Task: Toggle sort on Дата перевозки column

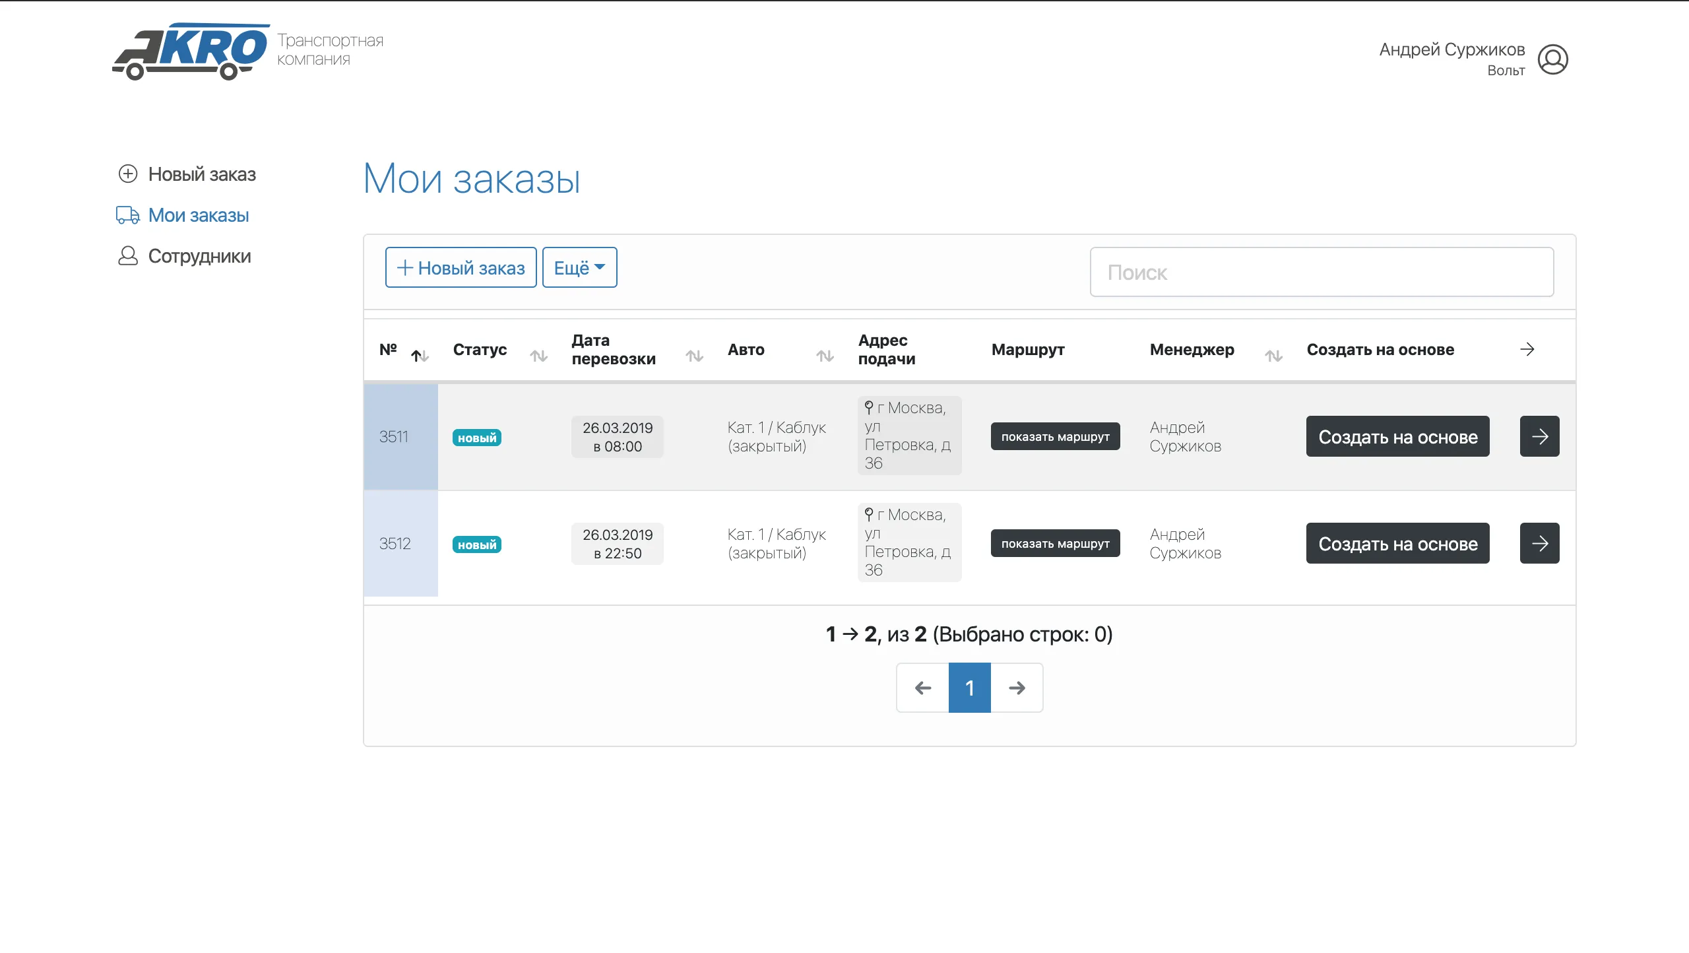Action: [x=694, y=356]
